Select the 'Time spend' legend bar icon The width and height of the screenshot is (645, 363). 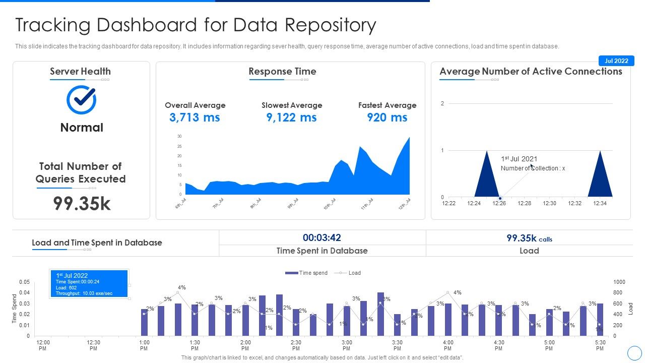pos(291,273)
